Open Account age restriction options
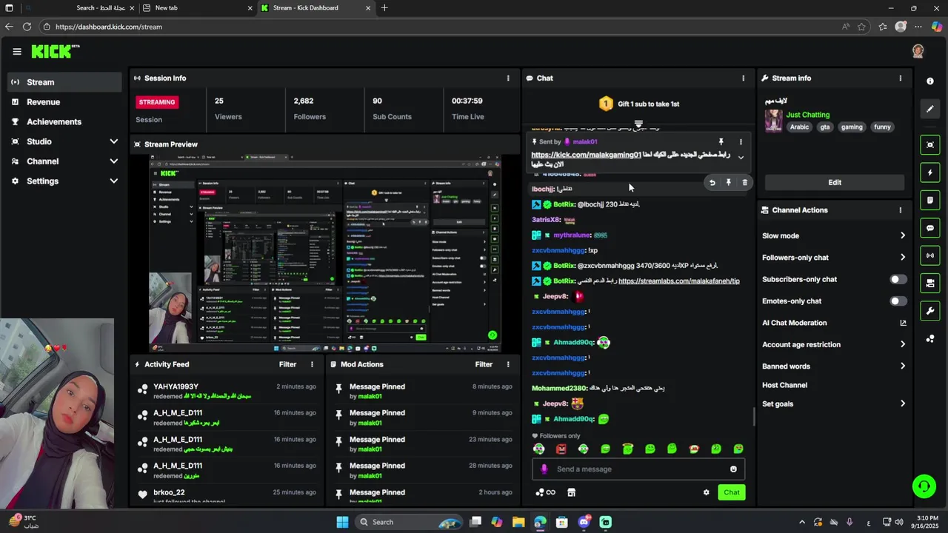Screen dimensions: 948x533 tap(834, 344)
